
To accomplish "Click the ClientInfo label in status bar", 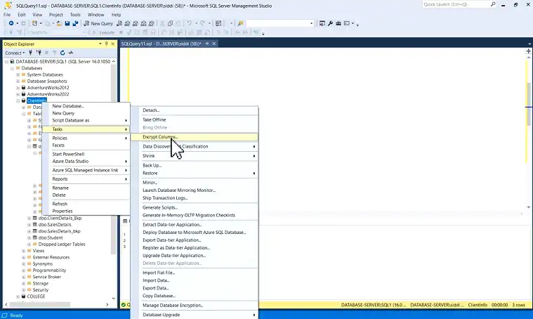I will tap(478, 305).
